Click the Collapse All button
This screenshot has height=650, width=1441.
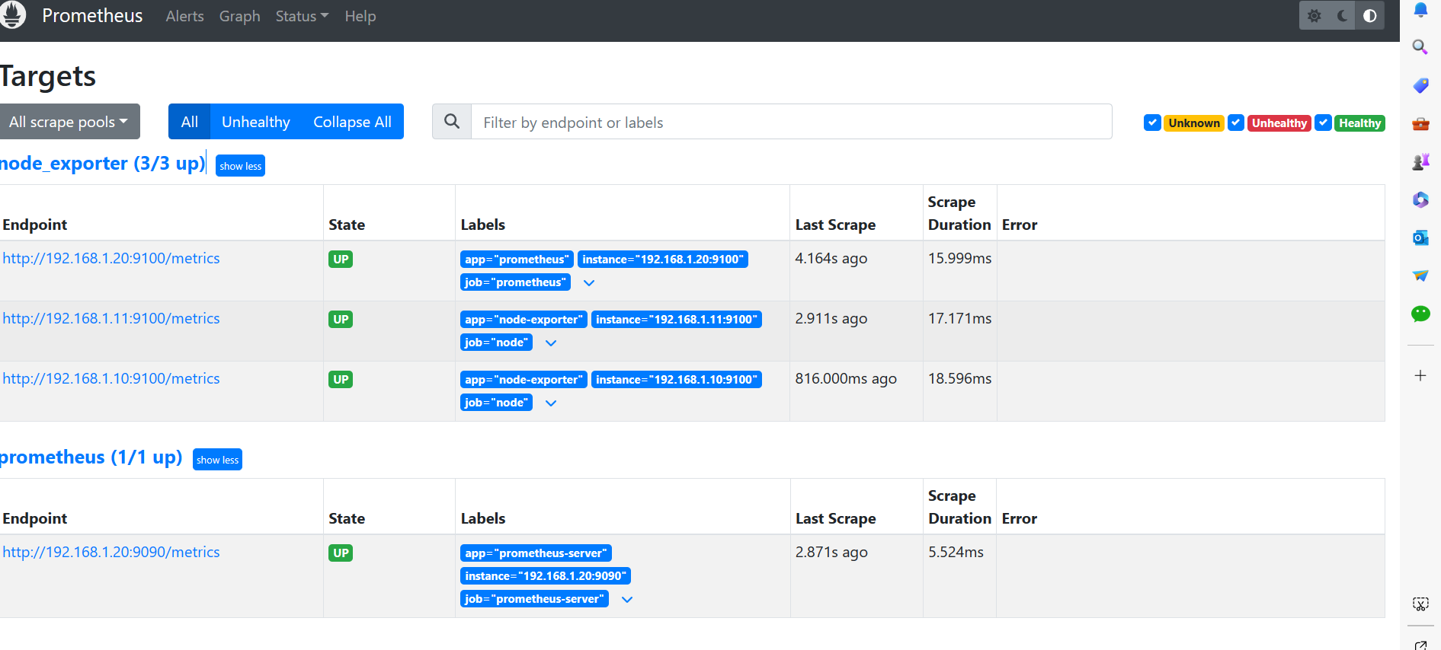(352, 122)
